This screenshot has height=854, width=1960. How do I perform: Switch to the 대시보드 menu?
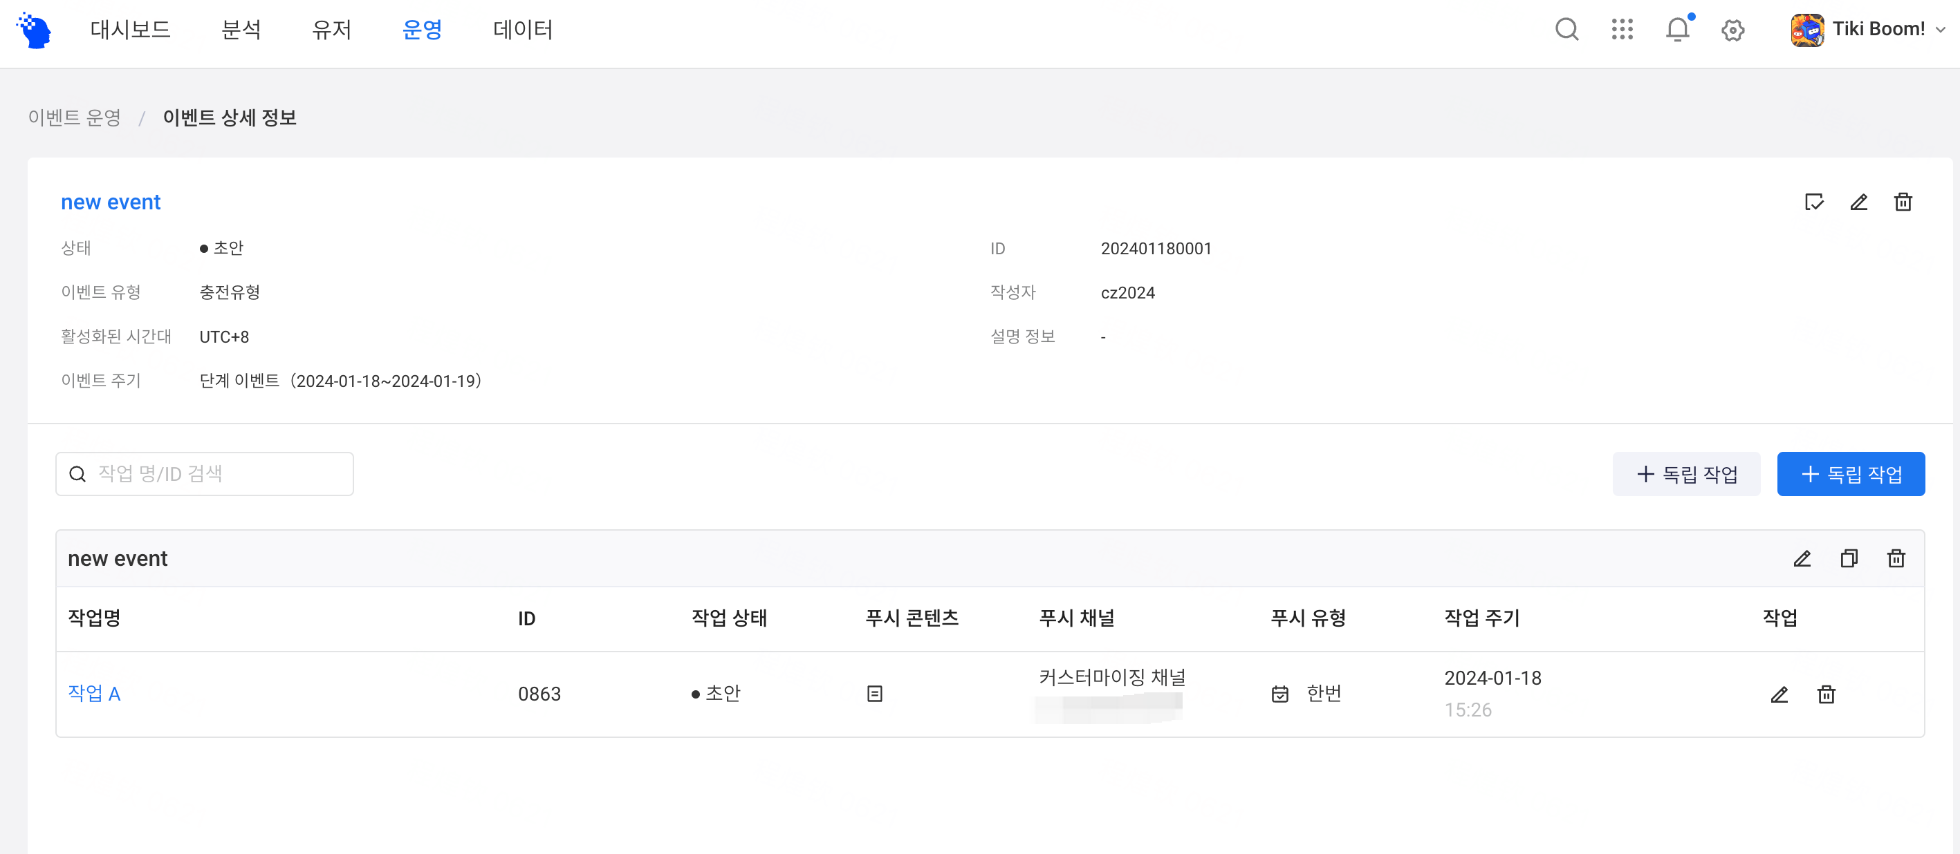pyautogui.click(x=130, y=30)
